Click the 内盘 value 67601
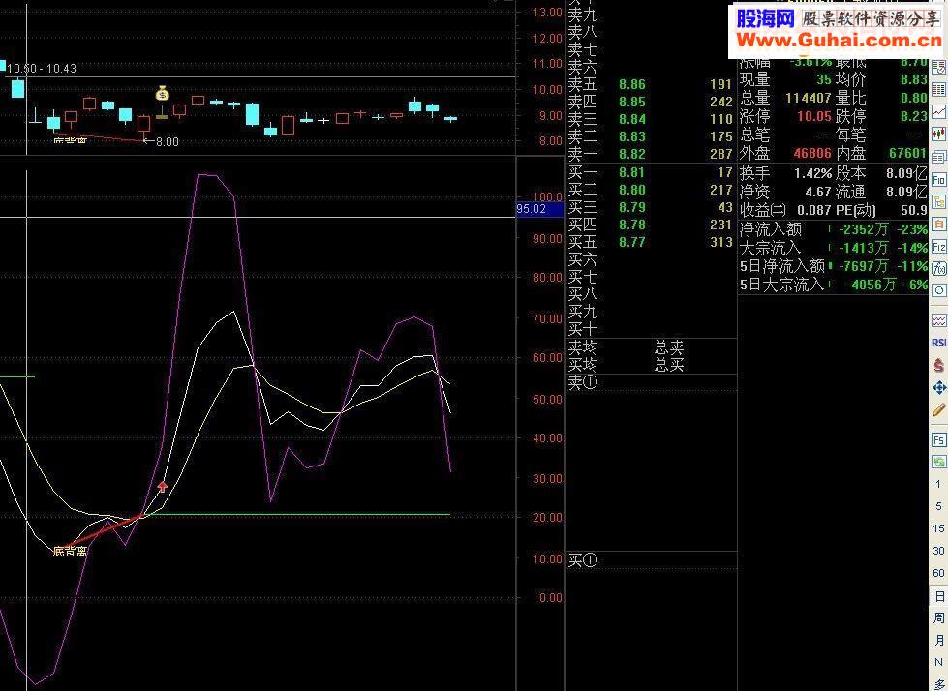This screenshot has width=948, height=691. pyautogui.click(x=907, y=154)
